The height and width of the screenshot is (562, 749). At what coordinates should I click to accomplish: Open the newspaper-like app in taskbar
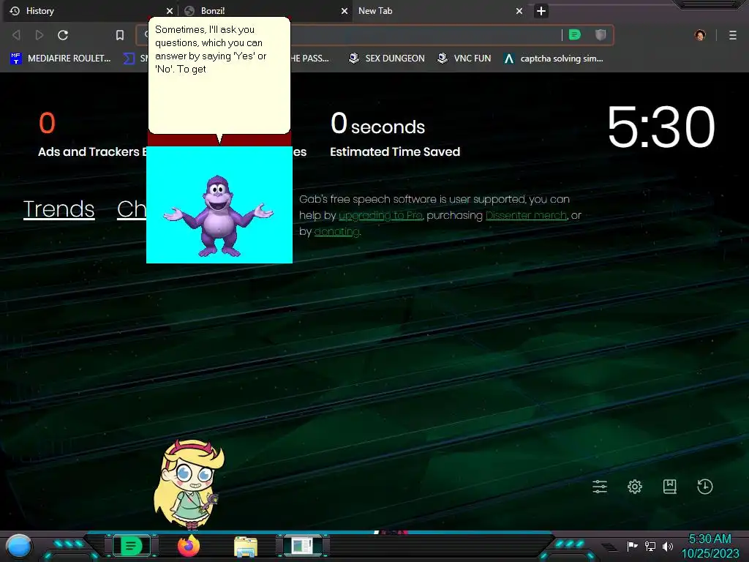[x=302, y=546]
